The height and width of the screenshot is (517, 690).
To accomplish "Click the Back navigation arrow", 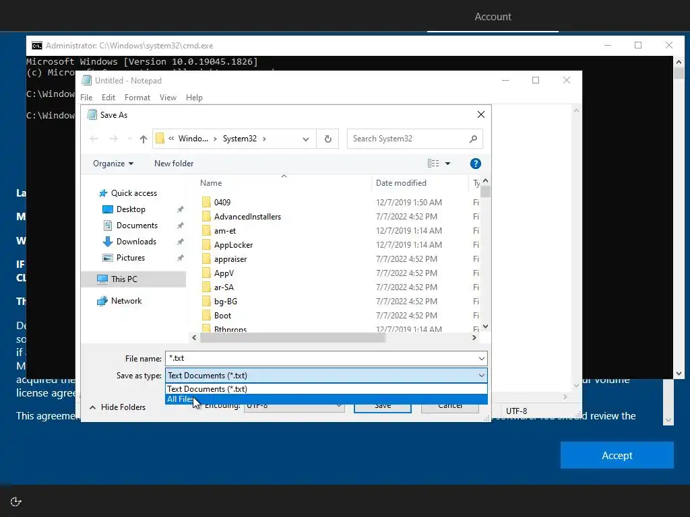I will pyautogui.click(x=94, y=139).
